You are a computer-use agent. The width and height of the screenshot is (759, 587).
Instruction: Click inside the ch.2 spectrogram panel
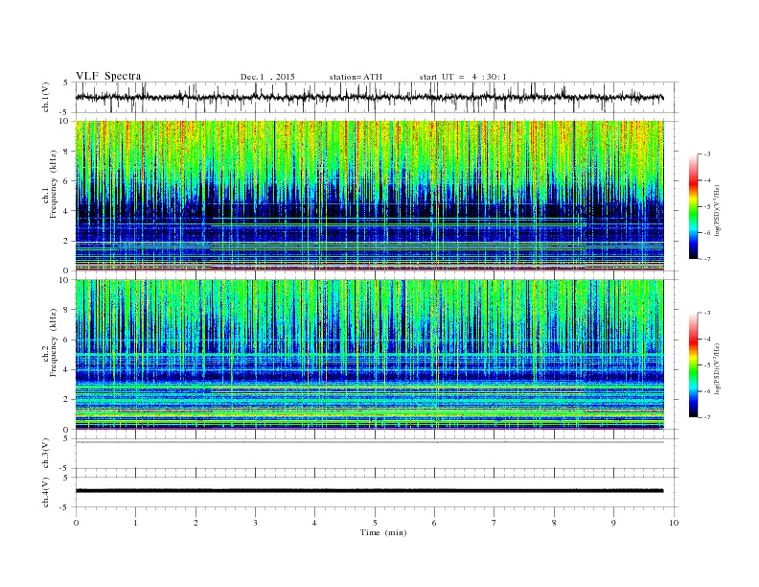tap(369, 355)
